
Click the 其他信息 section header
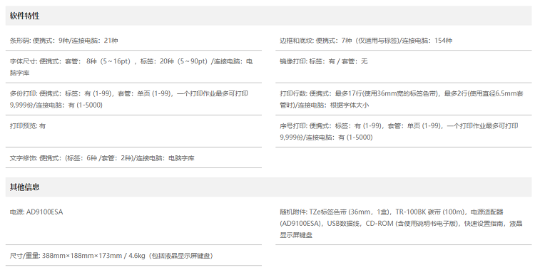[x=268, y=187]
